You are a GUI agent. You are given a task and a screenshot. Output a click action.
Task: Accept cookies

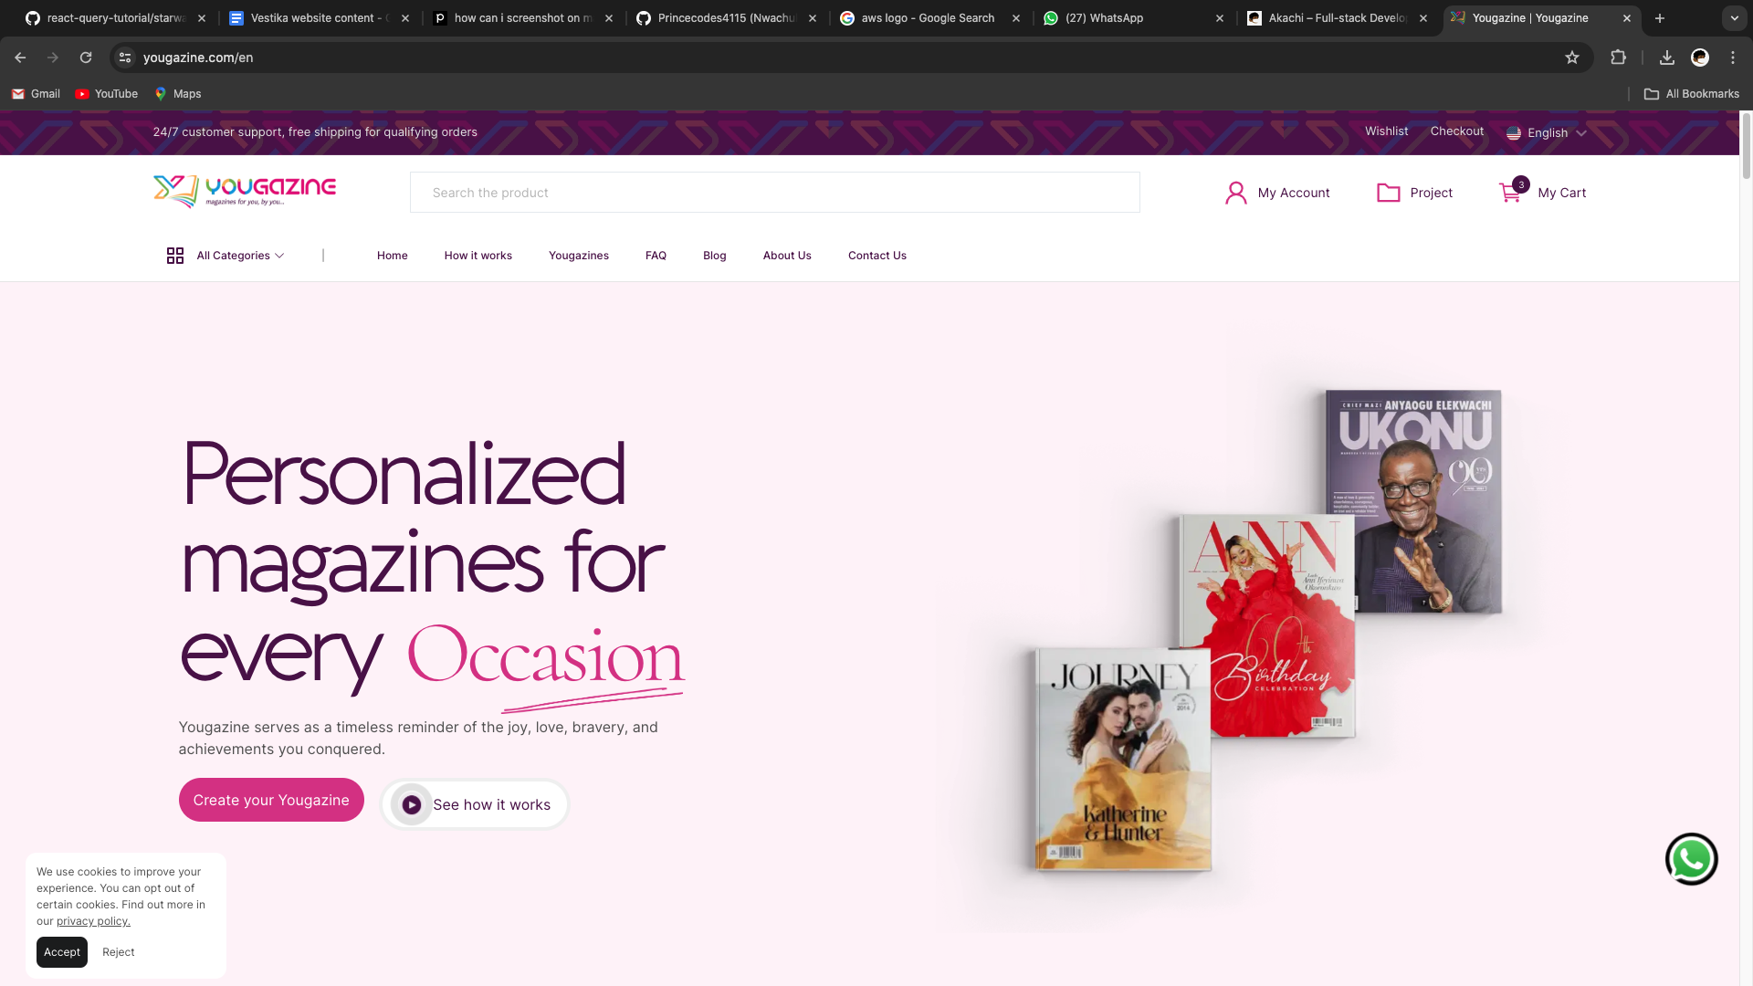[x=62, y=952]
